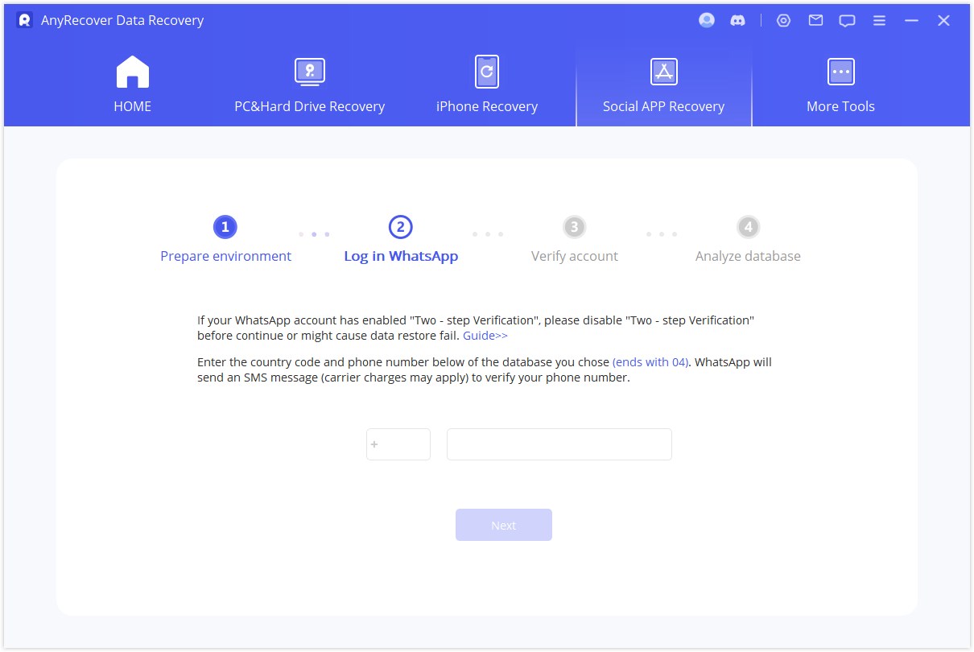This screenshot has height=652, width=974.
Task: Open the Discord community icon
Action: click(x=737, y=21)
